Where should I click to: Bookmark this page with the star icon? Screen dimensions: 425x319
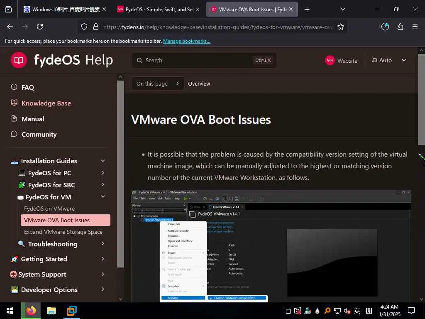point(341,27)
